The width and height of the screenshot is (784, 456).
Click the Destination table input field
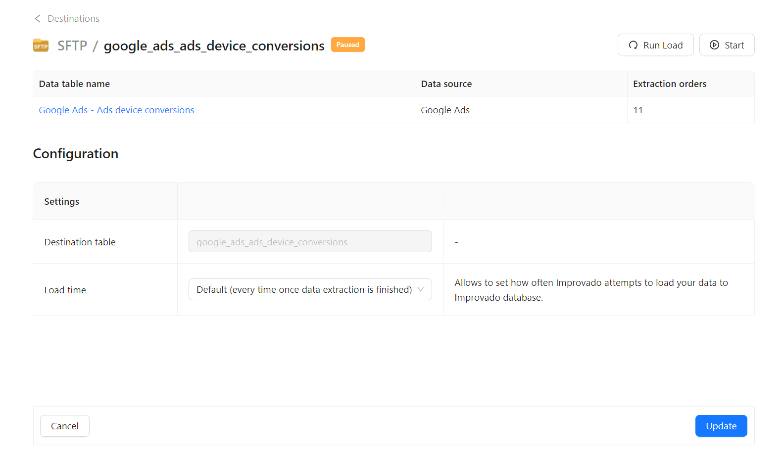click(310, 241)
